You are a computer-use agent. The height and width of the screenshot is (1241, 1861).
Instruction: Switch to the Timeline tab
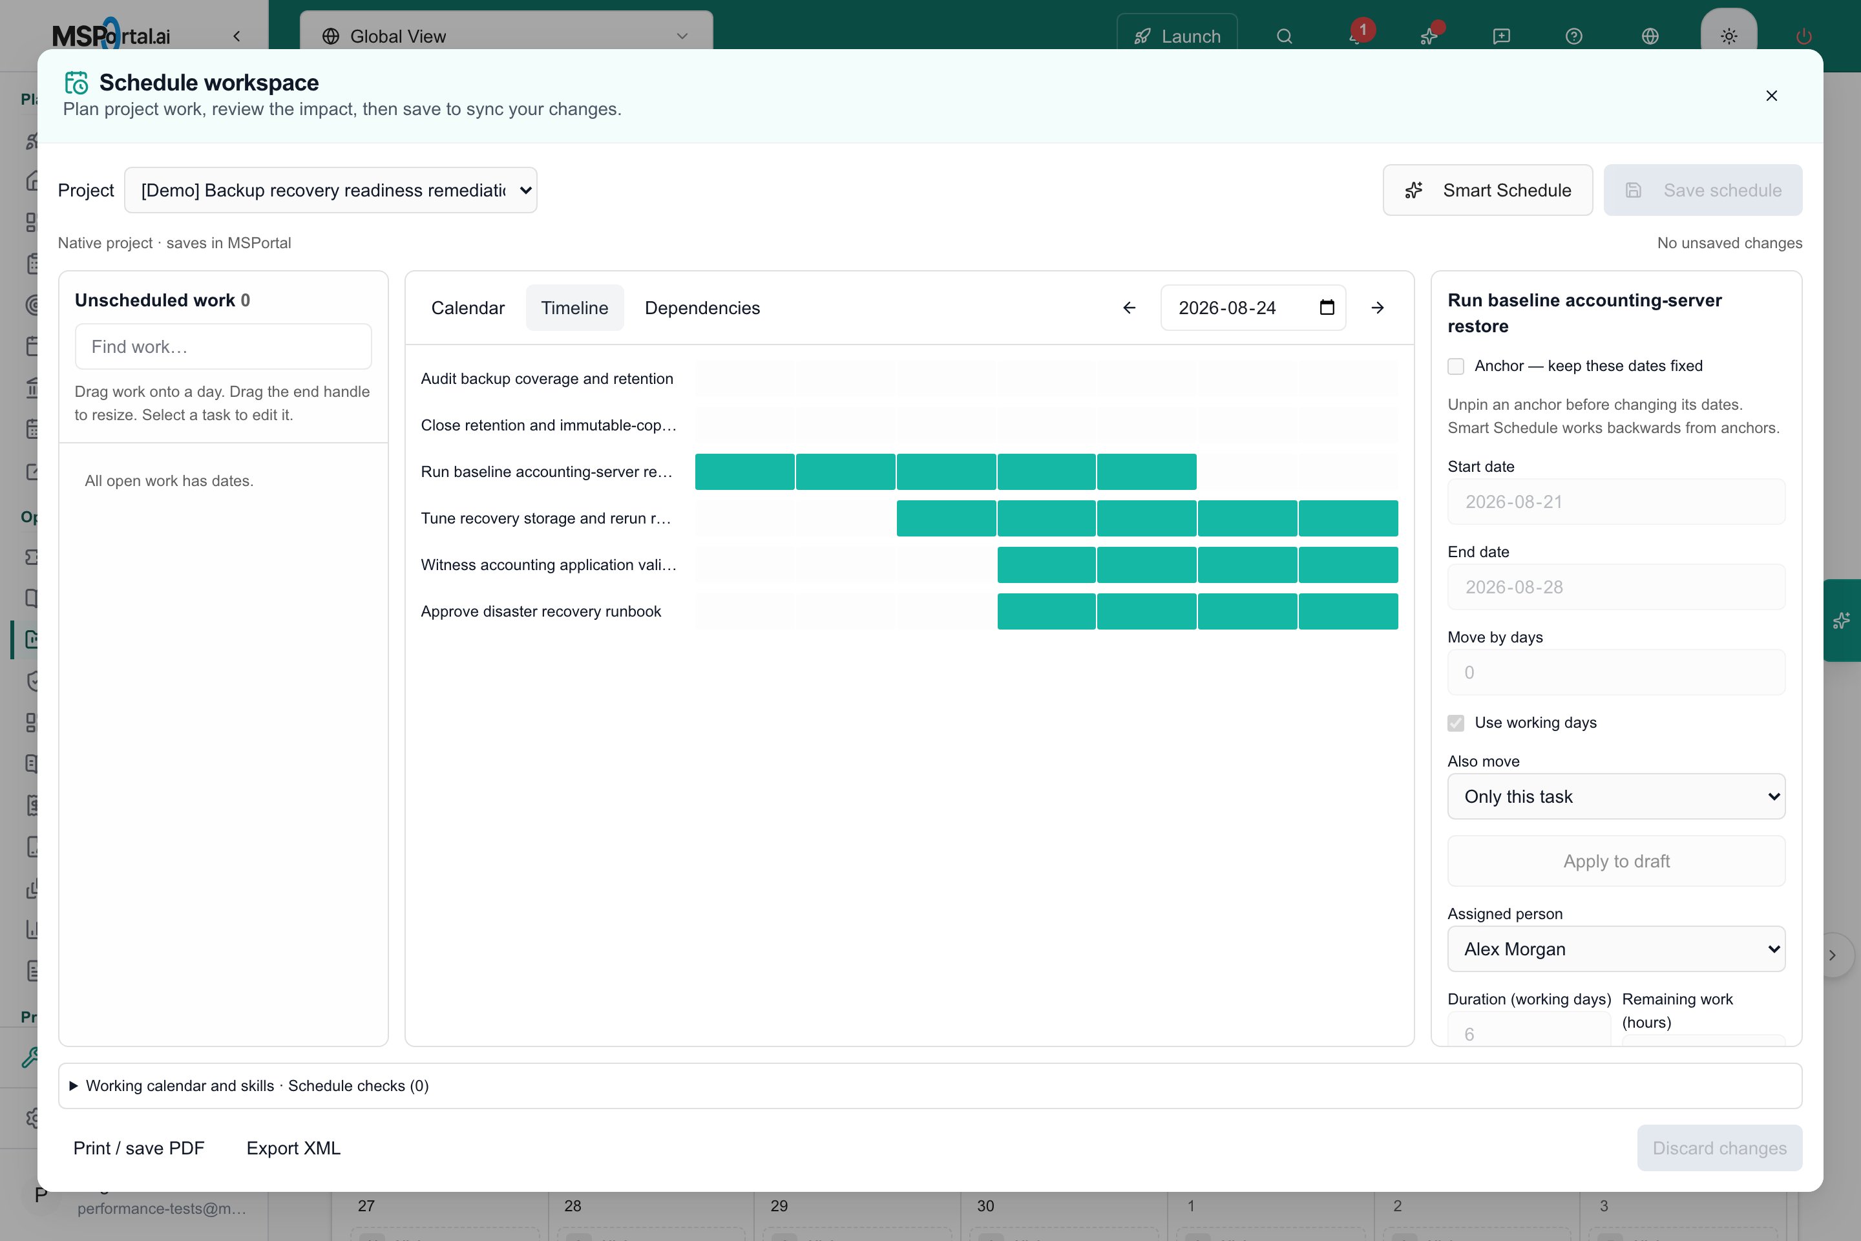tap(574, 308)
